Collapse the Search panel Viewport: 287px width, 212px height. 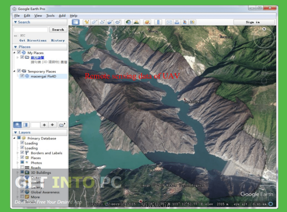tap(16, 22)
